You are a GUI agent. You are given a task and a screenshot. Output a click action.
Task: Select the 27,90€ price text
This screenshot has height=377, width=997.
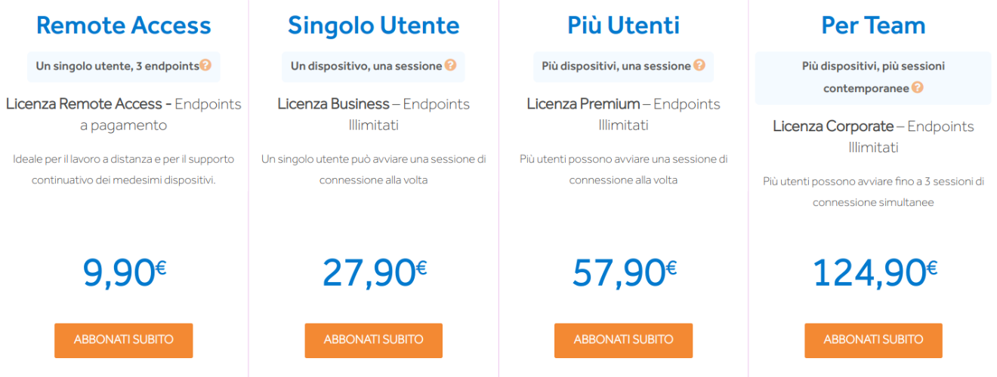click(374, 273)
